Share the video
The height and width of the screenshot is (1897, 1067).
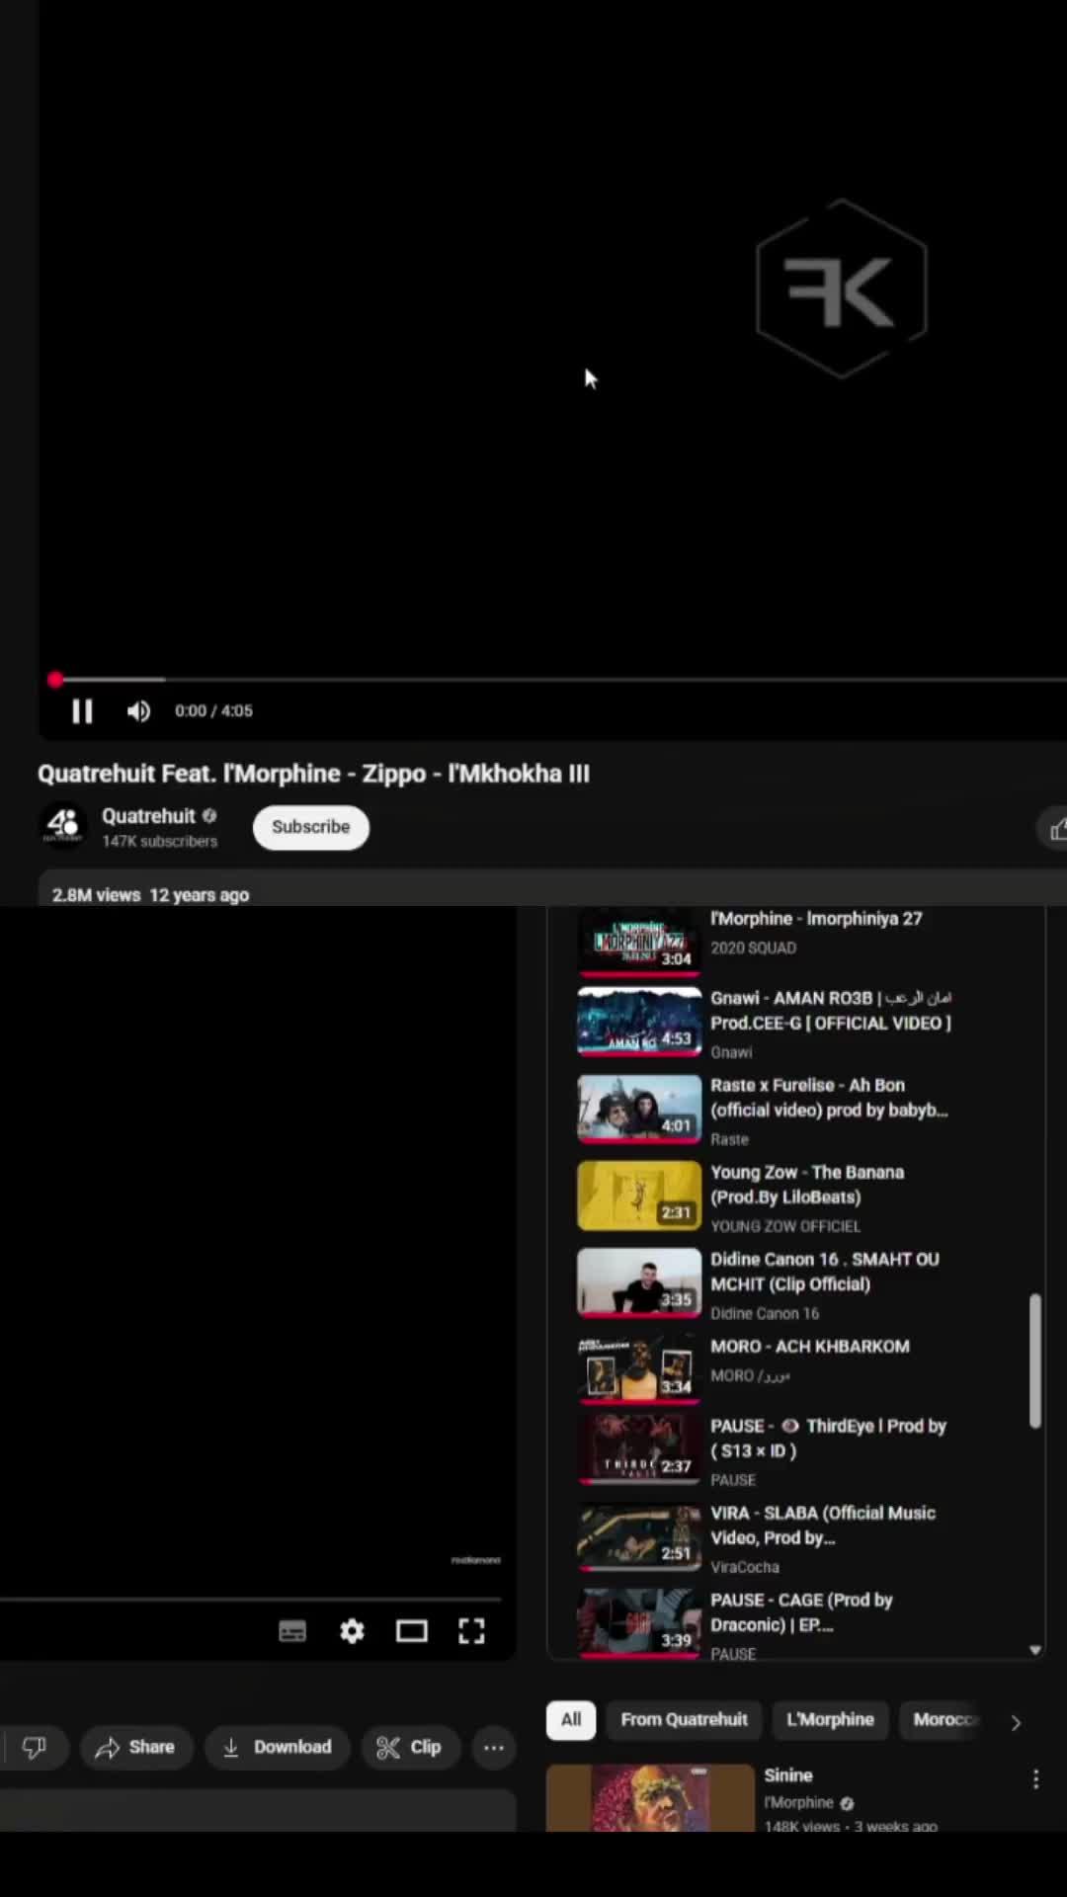[136, 1747]
